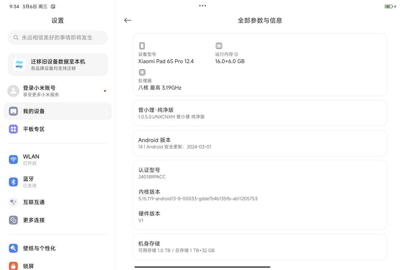Tap the 已关闭 status under 蓝牙
Screen dimensions: 405x270
point(30,185)
